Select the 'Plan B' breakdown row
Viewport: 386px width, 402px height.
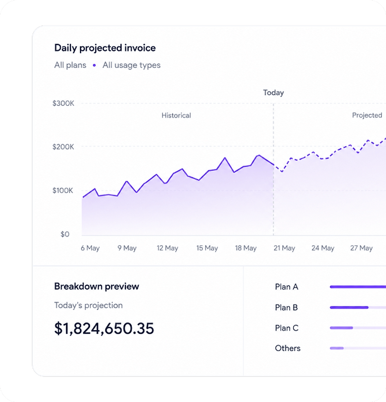pyautogui.click(x=330, y=308)
